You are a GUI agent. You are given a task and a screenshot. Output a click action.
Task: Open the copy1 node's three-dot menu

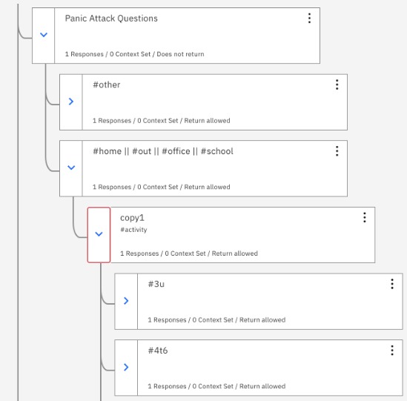tap(365, 217)
